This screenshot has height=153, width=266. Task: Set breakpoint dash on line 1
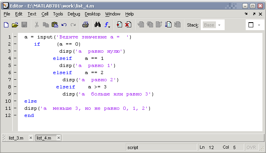click(15, 37)
